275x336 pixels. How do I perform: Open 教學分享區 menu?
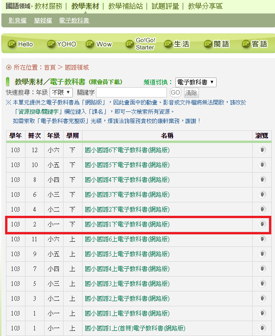click(x=205, y=6)
